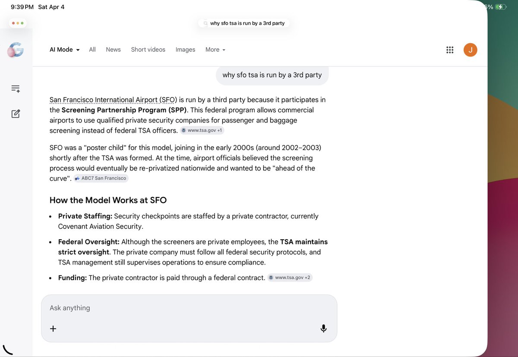Click the Google logo in sidebar
This screenshot has width=518, height=357.
pos(16,50)
